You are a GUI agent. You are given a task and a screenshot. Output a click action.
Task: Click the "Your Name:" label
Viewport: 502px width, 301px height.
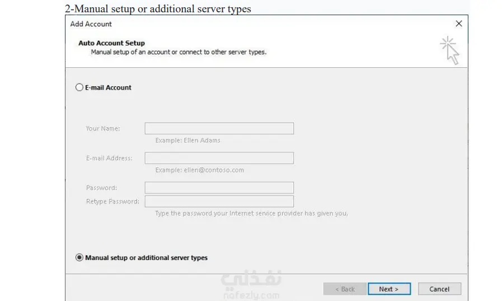pos(103,128)
